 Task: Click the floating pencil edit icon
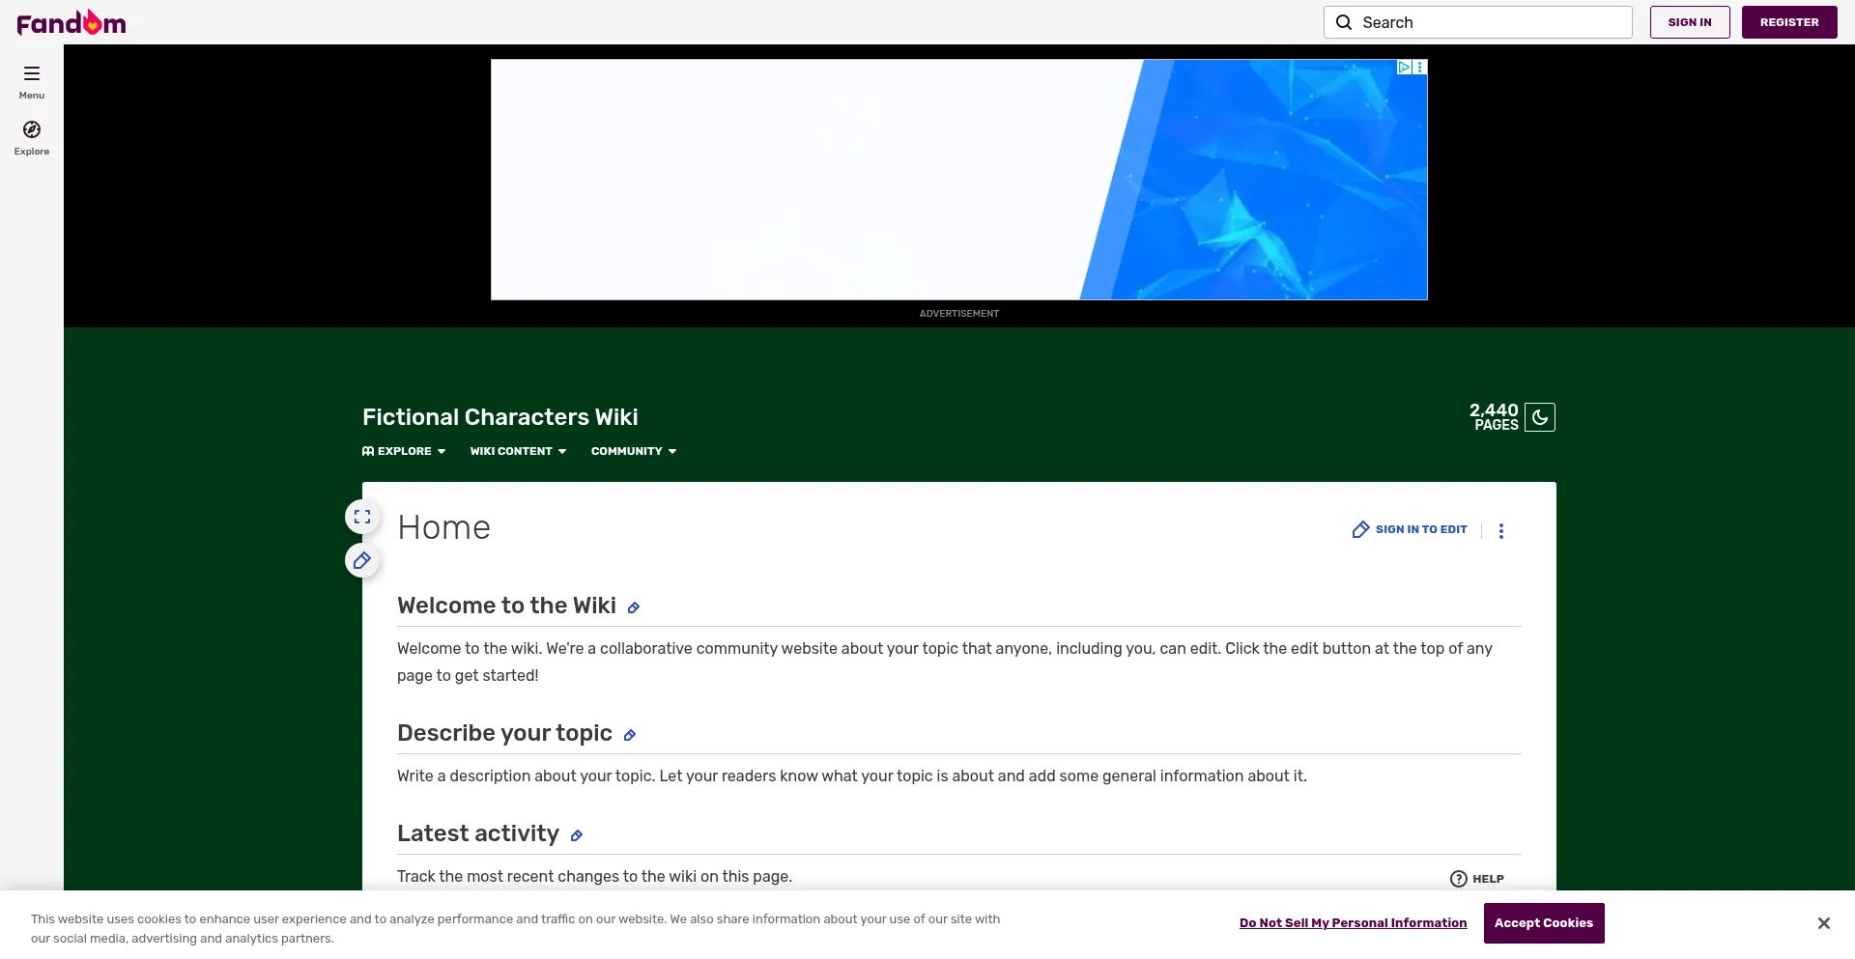[x=362, y=560]
